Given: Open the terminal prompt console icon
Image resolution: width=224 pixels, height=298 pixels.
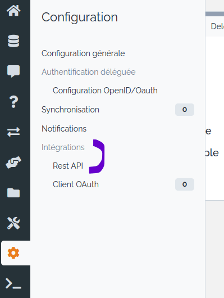Looking at the screenshot, I should [x=13, y=283].
